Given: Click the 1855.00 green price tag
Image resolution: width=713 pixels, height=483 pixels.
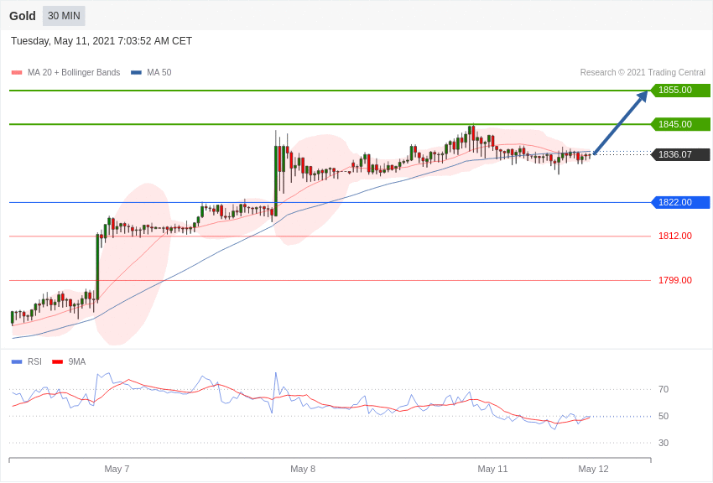Looking at the screenshot, I should 681,90.
